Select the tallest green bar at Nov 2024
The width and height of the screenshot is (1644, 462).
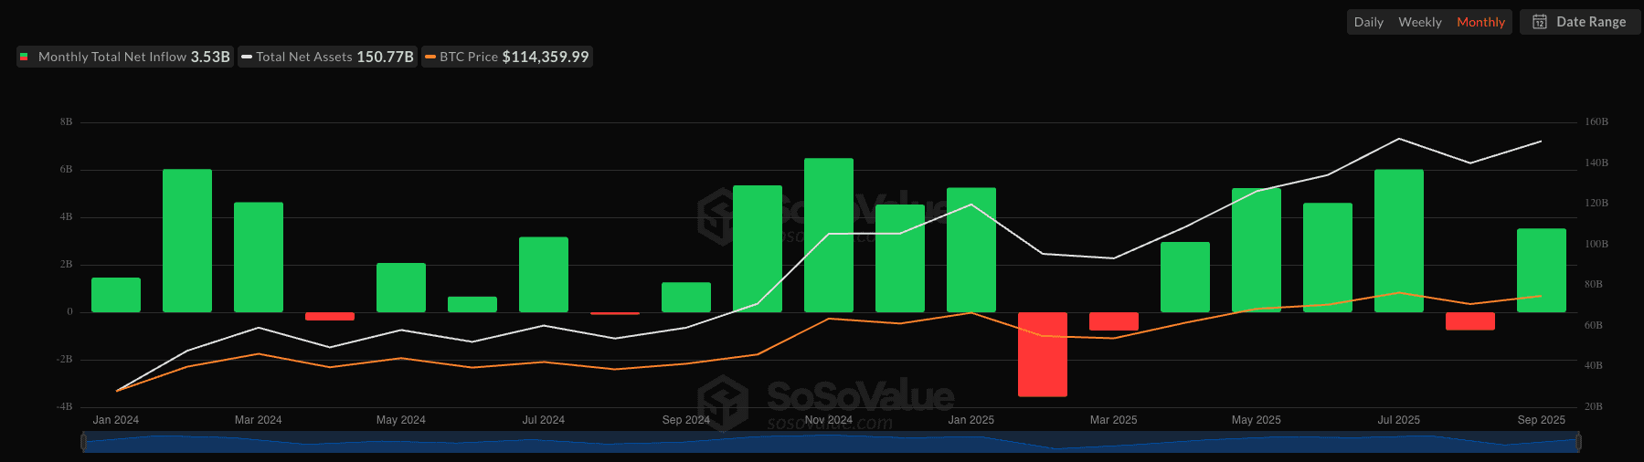pos(828,236)
